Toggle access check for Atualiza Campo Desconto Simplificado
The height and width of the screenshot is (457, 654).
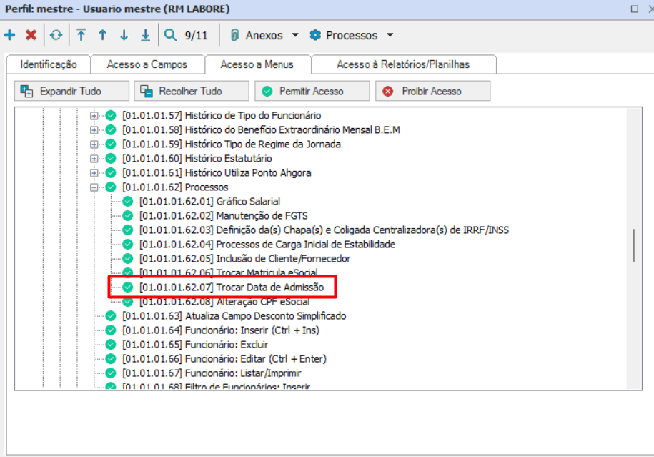111,316
